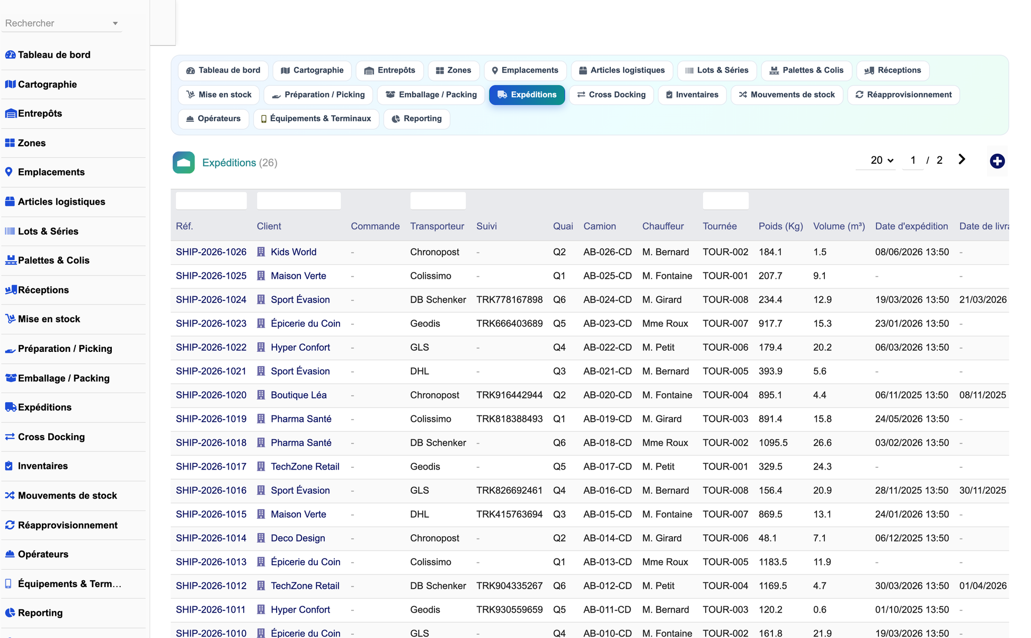The height and width of the screenshot is (638, 1031).
Task: Open the Rechercher dropdown
Action: 61,23
